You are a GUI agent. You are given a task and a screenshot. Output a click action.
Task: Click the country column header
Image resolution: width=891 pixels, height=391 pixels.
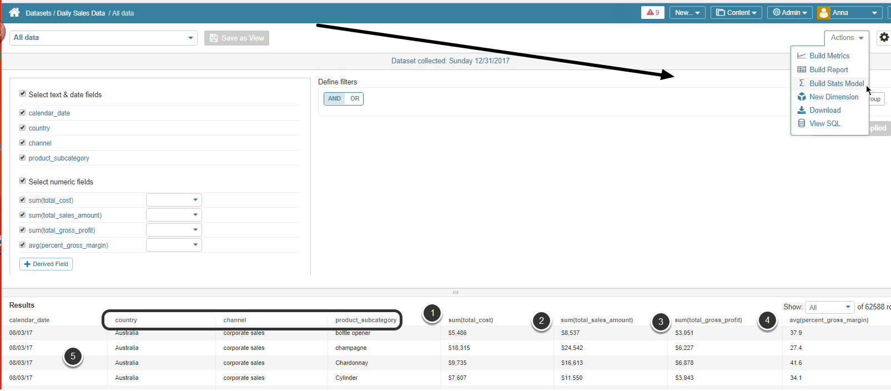coord(126,320)
